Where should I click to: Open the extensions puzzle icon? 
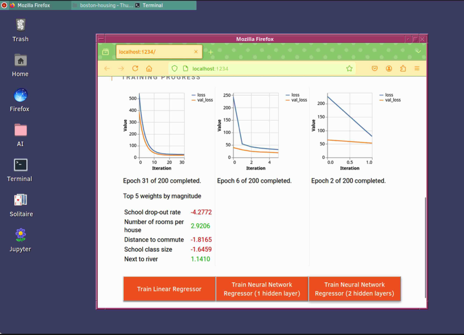[403, 68]
